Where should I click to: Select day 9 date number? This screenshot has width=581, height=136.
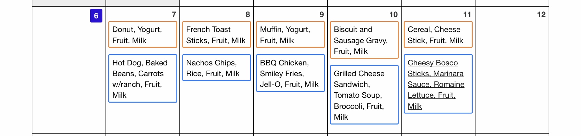pyautogui.click(x=322, y=15)
